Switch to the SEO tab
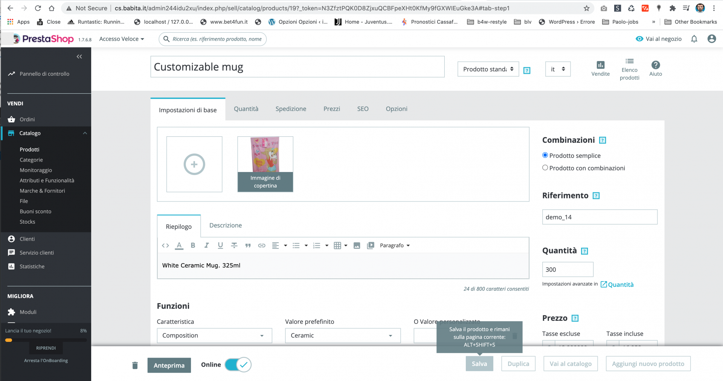Image resolution: width=723 pixels, height=381 pixels. pyautogui.click(x=363, y=109)
